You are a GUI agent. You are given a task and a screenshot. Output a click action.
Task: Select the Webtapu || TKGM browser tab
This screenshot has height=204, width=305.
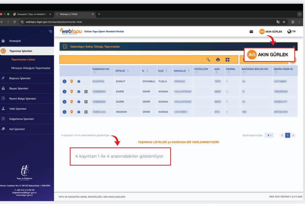(74, 14)
